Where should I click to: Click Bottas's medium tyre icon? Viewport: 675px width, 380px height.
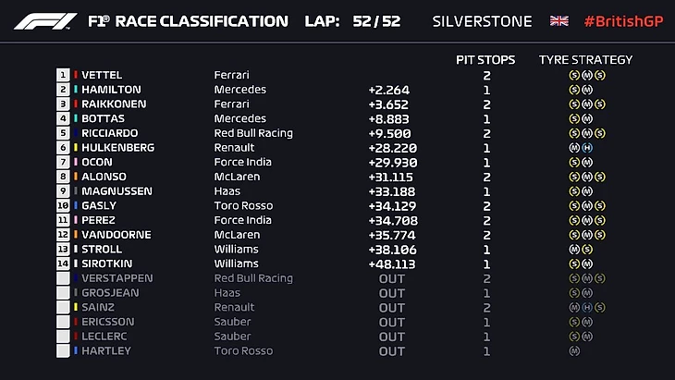tap(586, 118)
